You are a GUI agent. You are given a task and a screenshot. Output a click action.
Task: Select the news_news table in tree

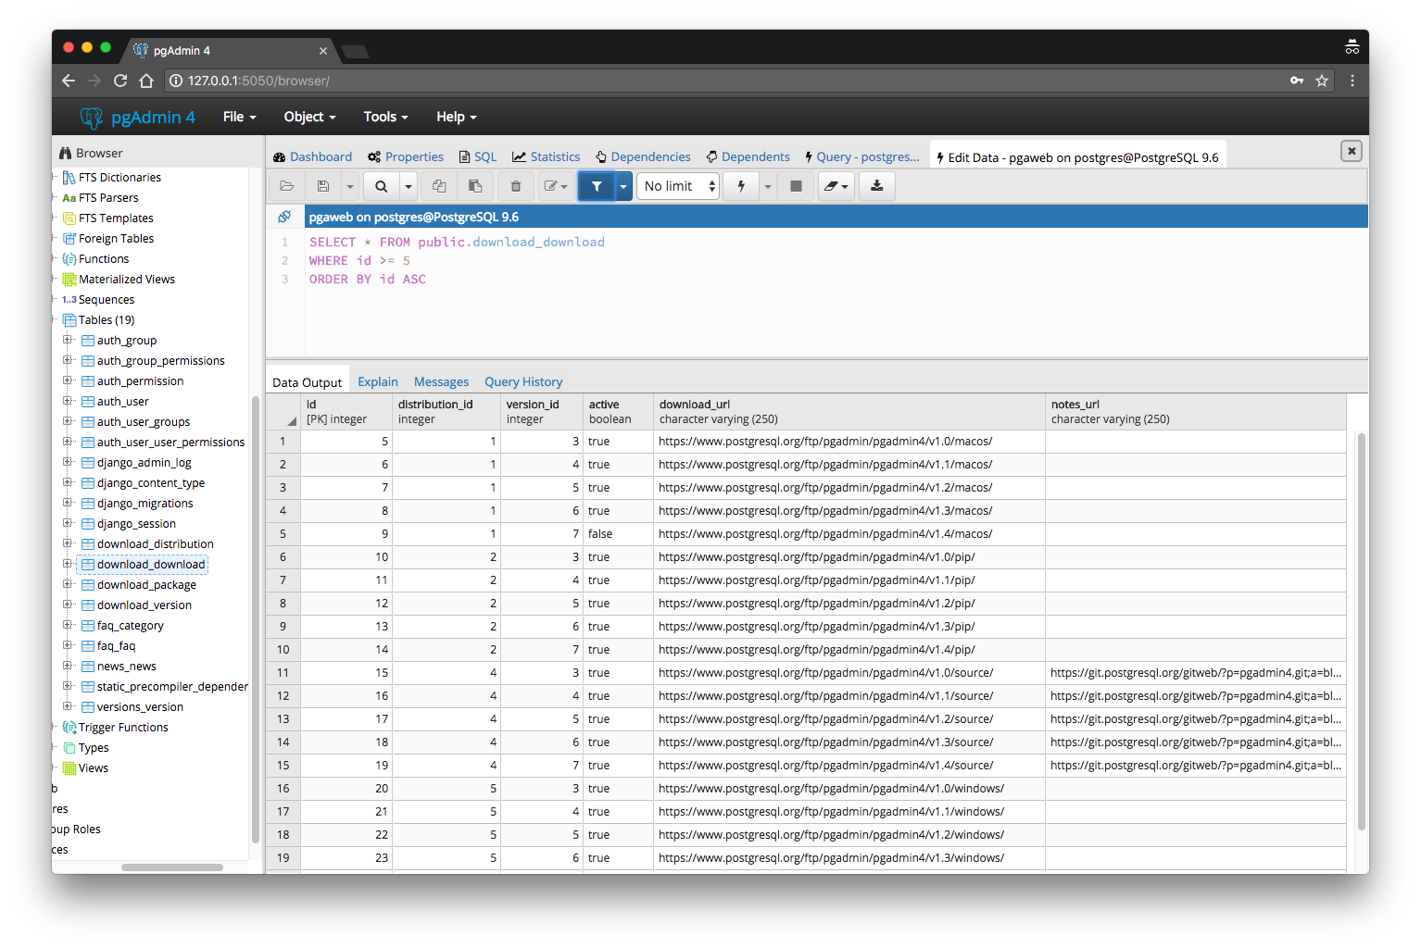click(127, 667)
